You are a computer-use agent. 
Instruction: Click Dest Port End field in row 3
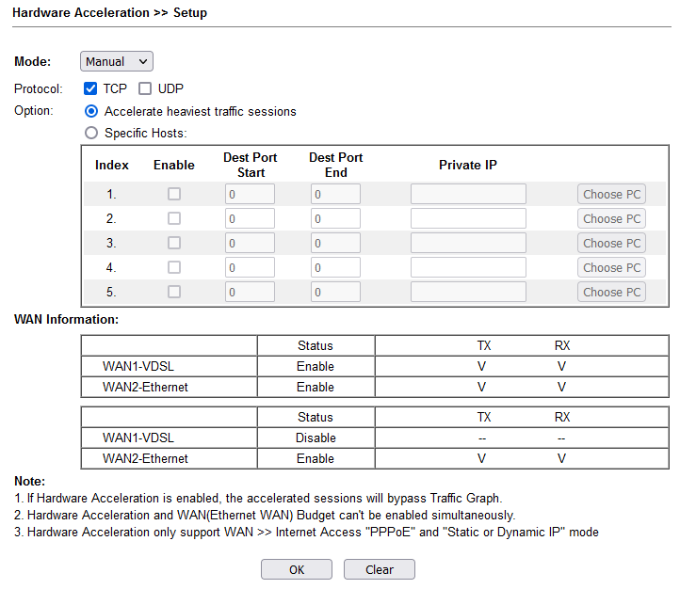[335, 243]
